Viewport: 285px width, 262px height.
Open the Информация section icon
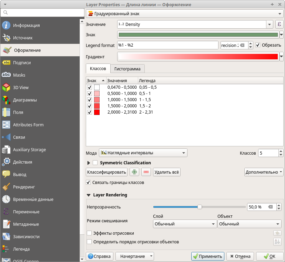click(x=6, y=25)
